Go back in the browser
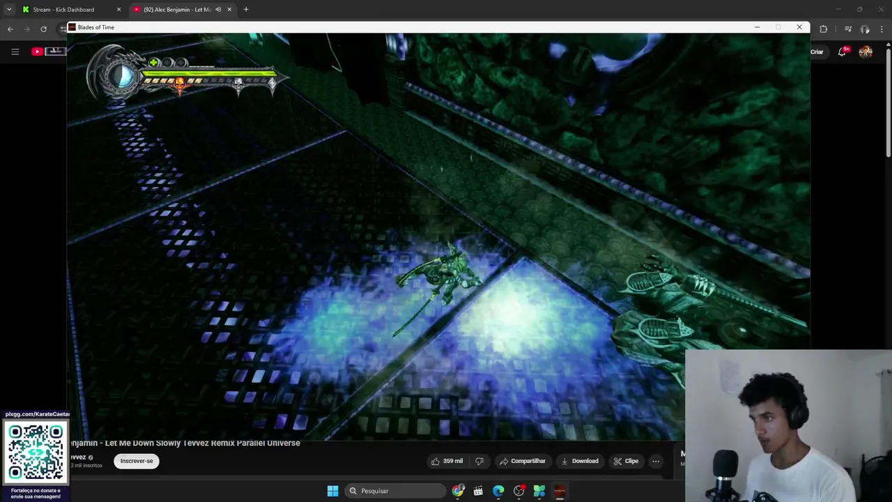The height and width of the screenshot is (502, 892). [10, 29]
